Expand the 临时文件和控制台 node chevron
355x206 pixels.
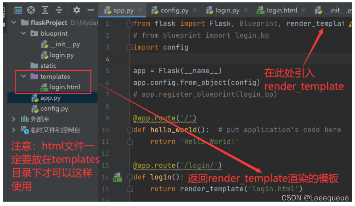pyautogui.click(x=14, y=130)
